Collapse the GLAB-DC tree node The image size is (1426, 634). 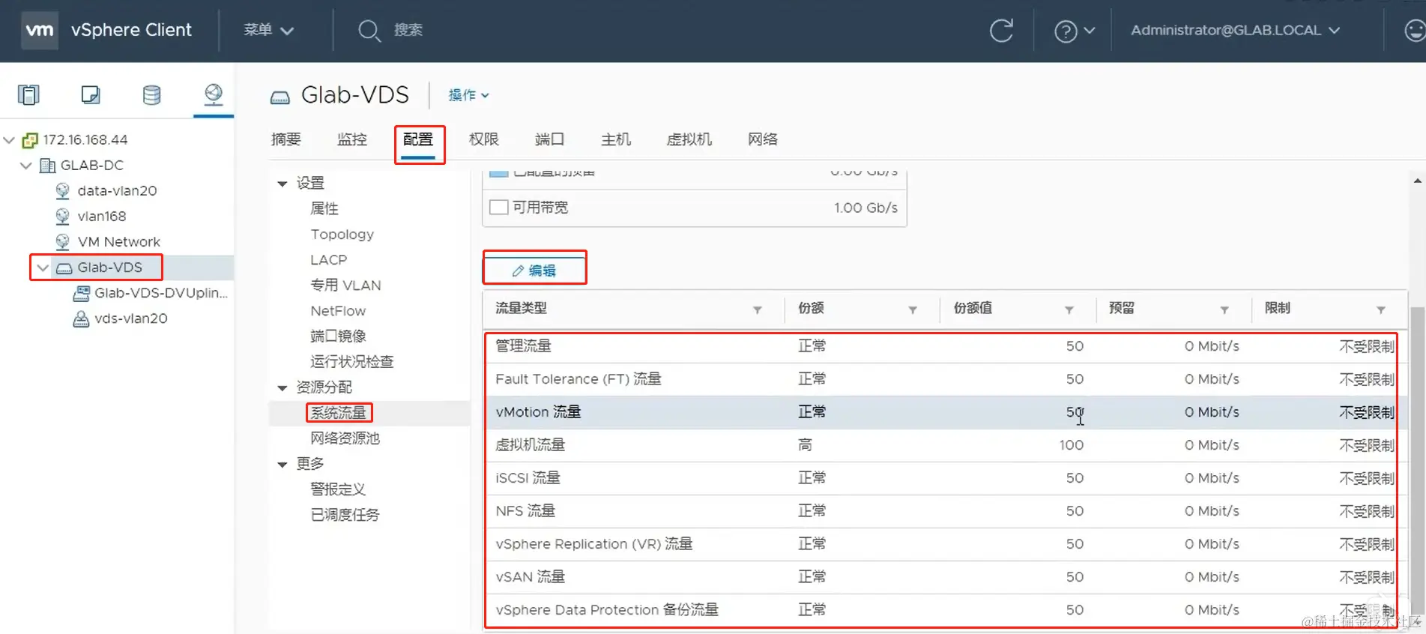pyautogui.click(x=26, y=166)
